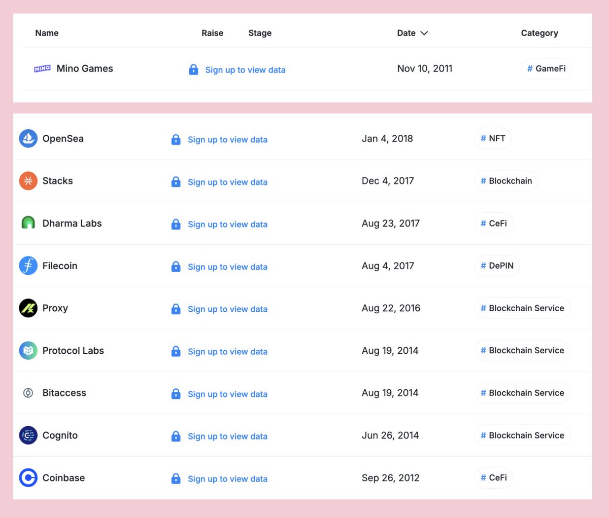This screenshot has width=609, height=517.
Task: Sort by the Category column header
Action: (x=539, y=33)
